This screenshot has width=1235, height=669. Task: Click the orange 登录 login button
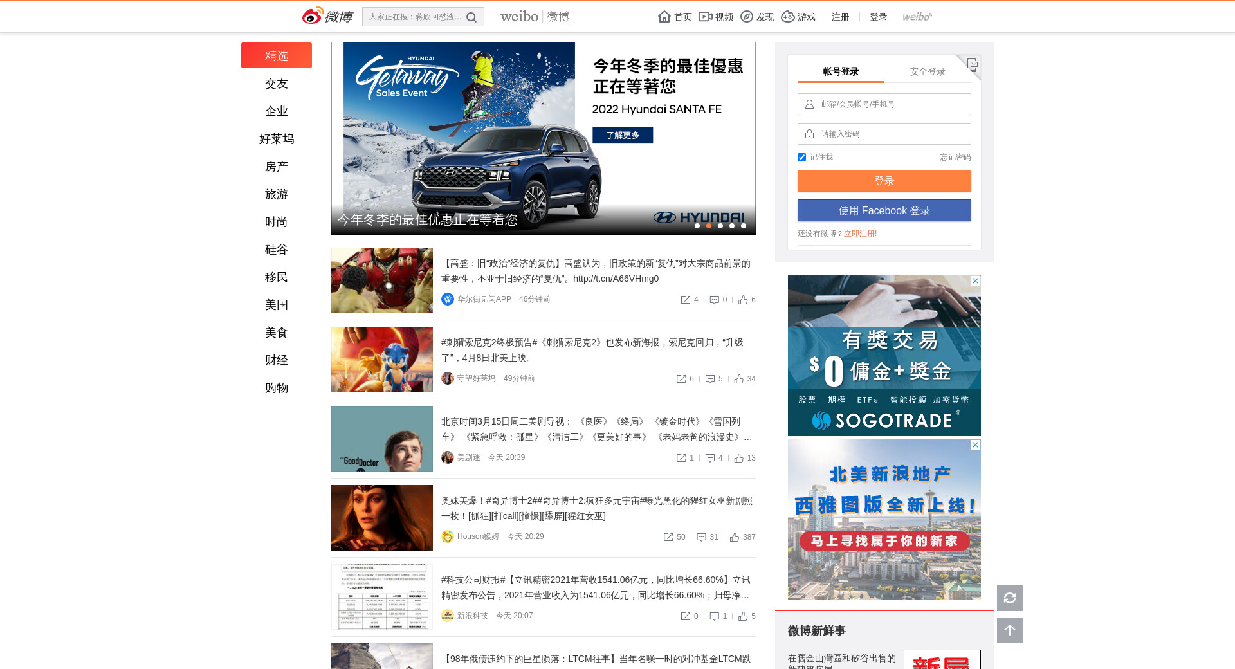[x=884, y=181]
